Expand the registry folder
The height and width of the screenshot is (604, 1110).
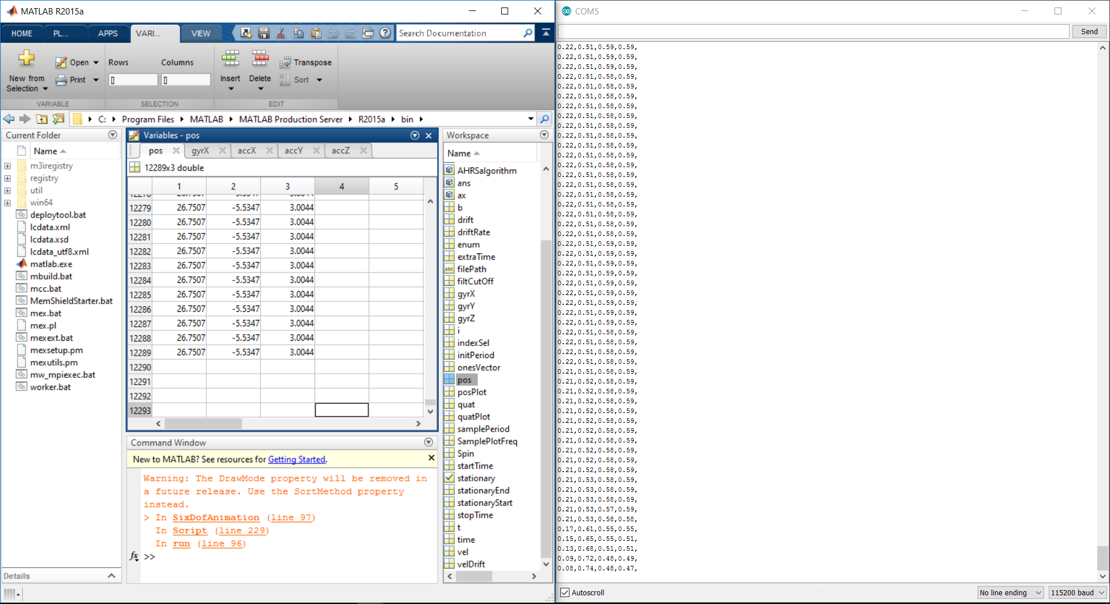point(8,178)
